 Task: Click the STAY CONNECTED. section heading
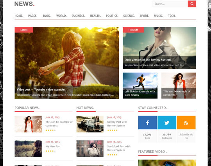[x=152, y=108]
